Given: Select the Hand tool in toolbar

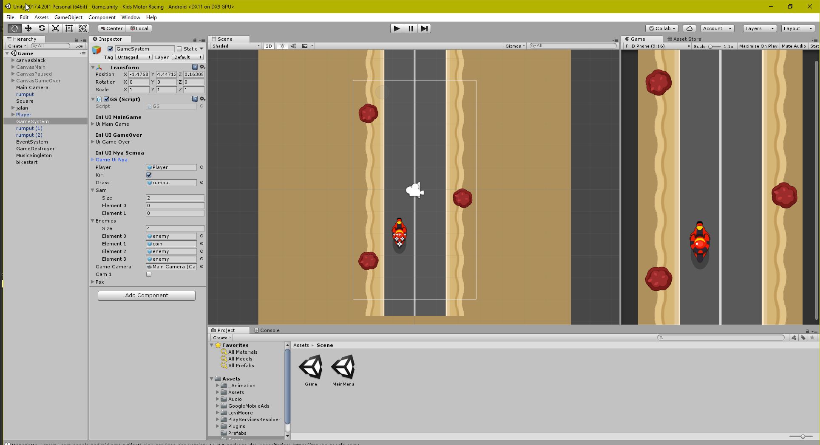Looking at the screenshot, I should [x=14, y=28].
